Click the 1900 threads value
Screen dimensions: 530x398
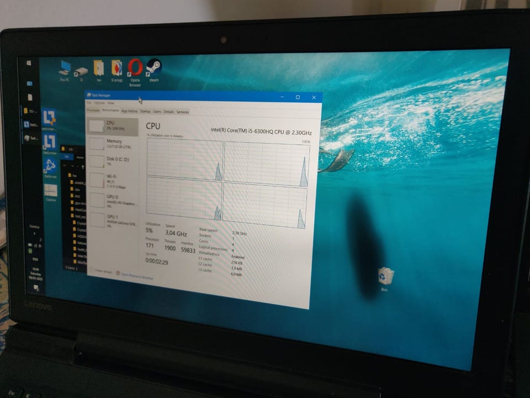click(x=169, y=248)
